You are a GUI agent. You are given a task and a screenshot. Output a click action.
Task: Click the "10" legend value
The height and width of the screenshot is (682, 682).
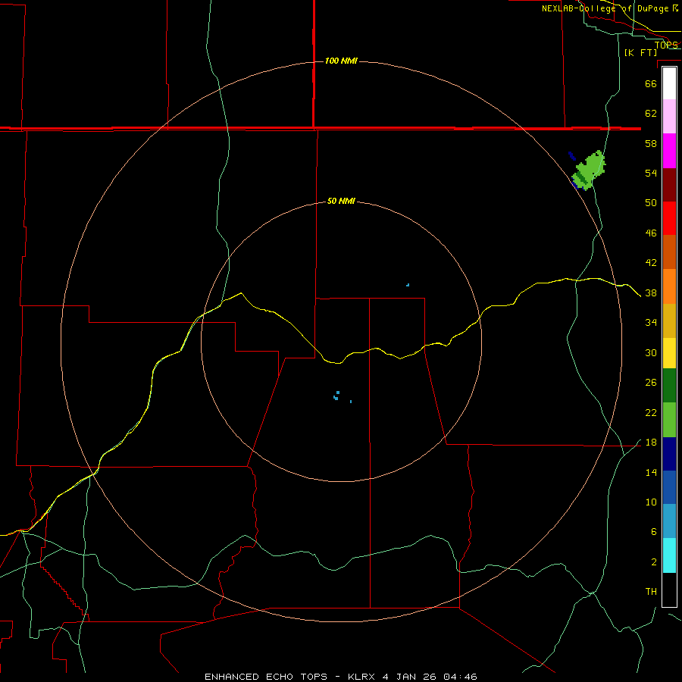click(x=651, y=502)
